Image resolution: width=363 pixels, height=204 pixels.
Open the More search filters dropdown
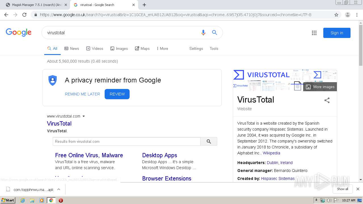(162, 48)
